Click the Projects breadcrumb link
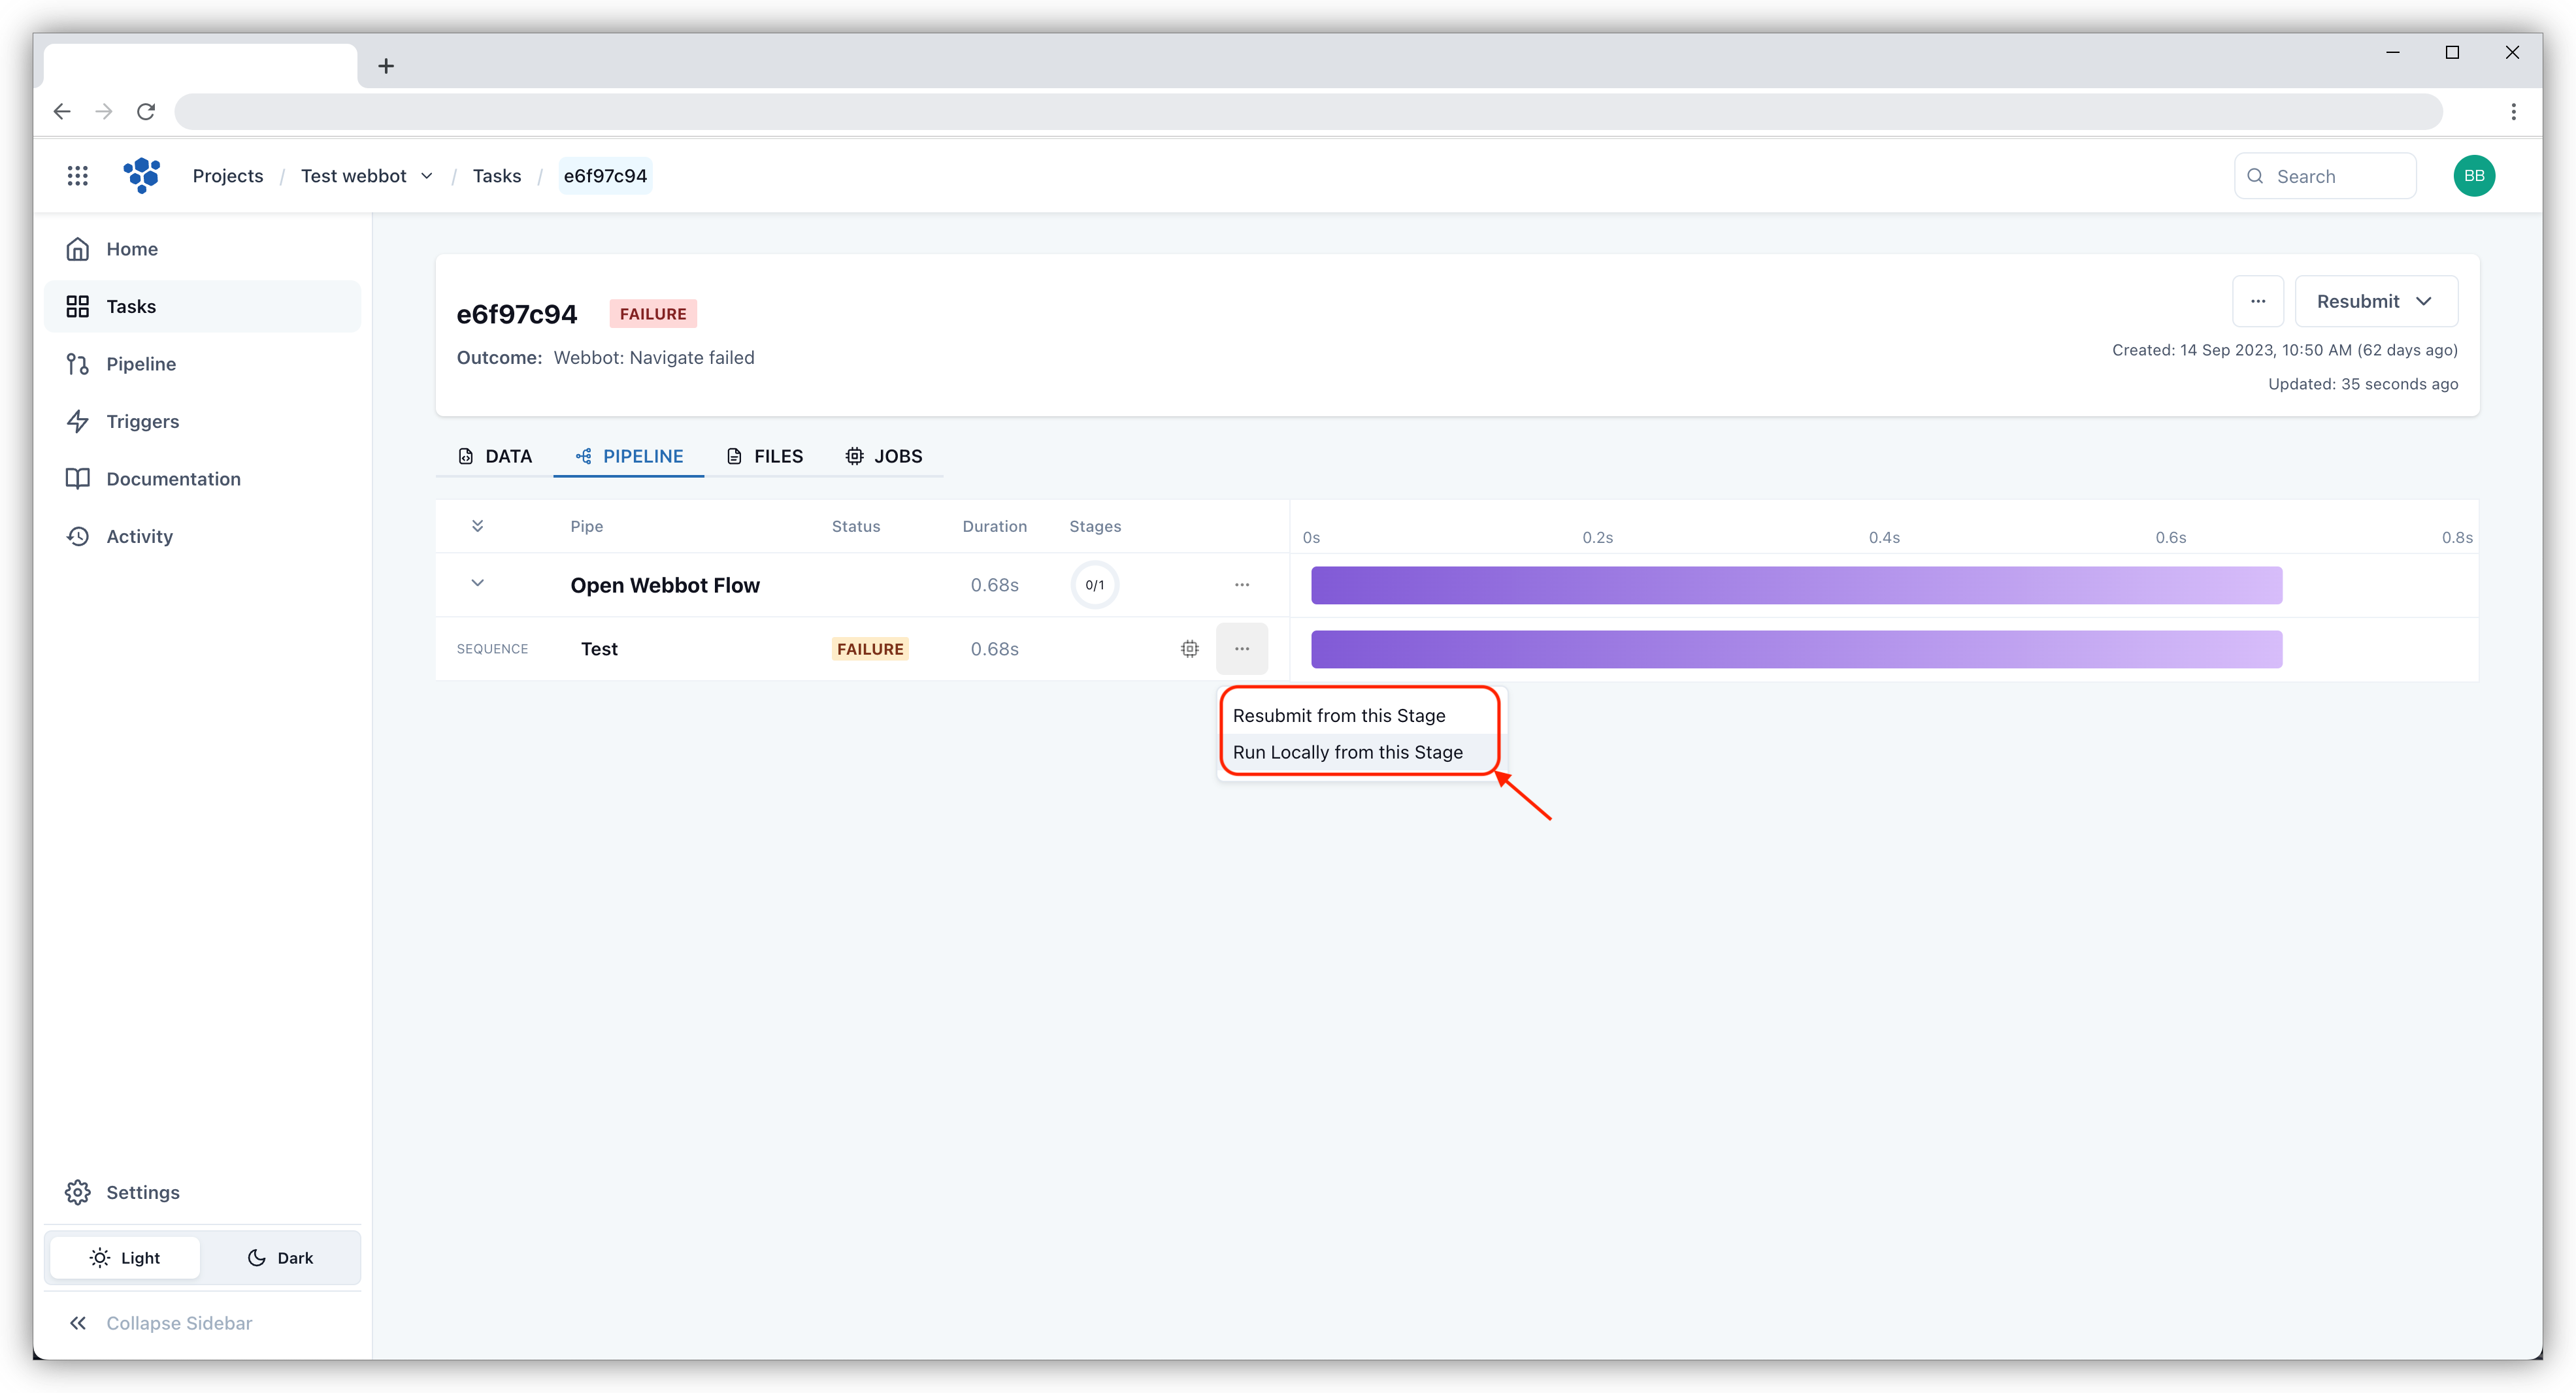This screenshot has width=2576, height=1393. coord(228,176)
